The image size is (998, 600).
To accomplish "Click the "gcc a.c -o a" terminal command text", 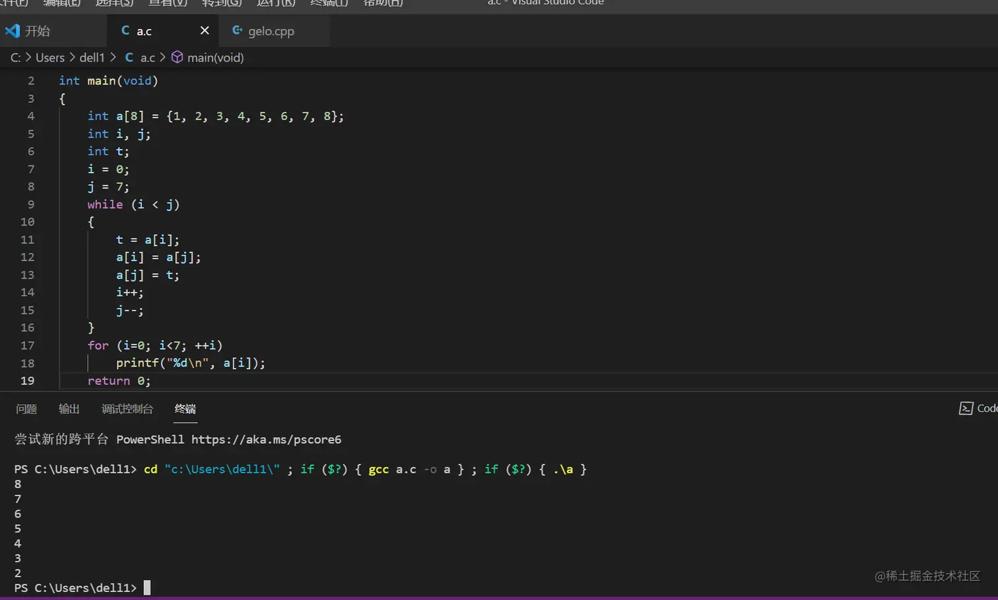I will pos(409,469).
